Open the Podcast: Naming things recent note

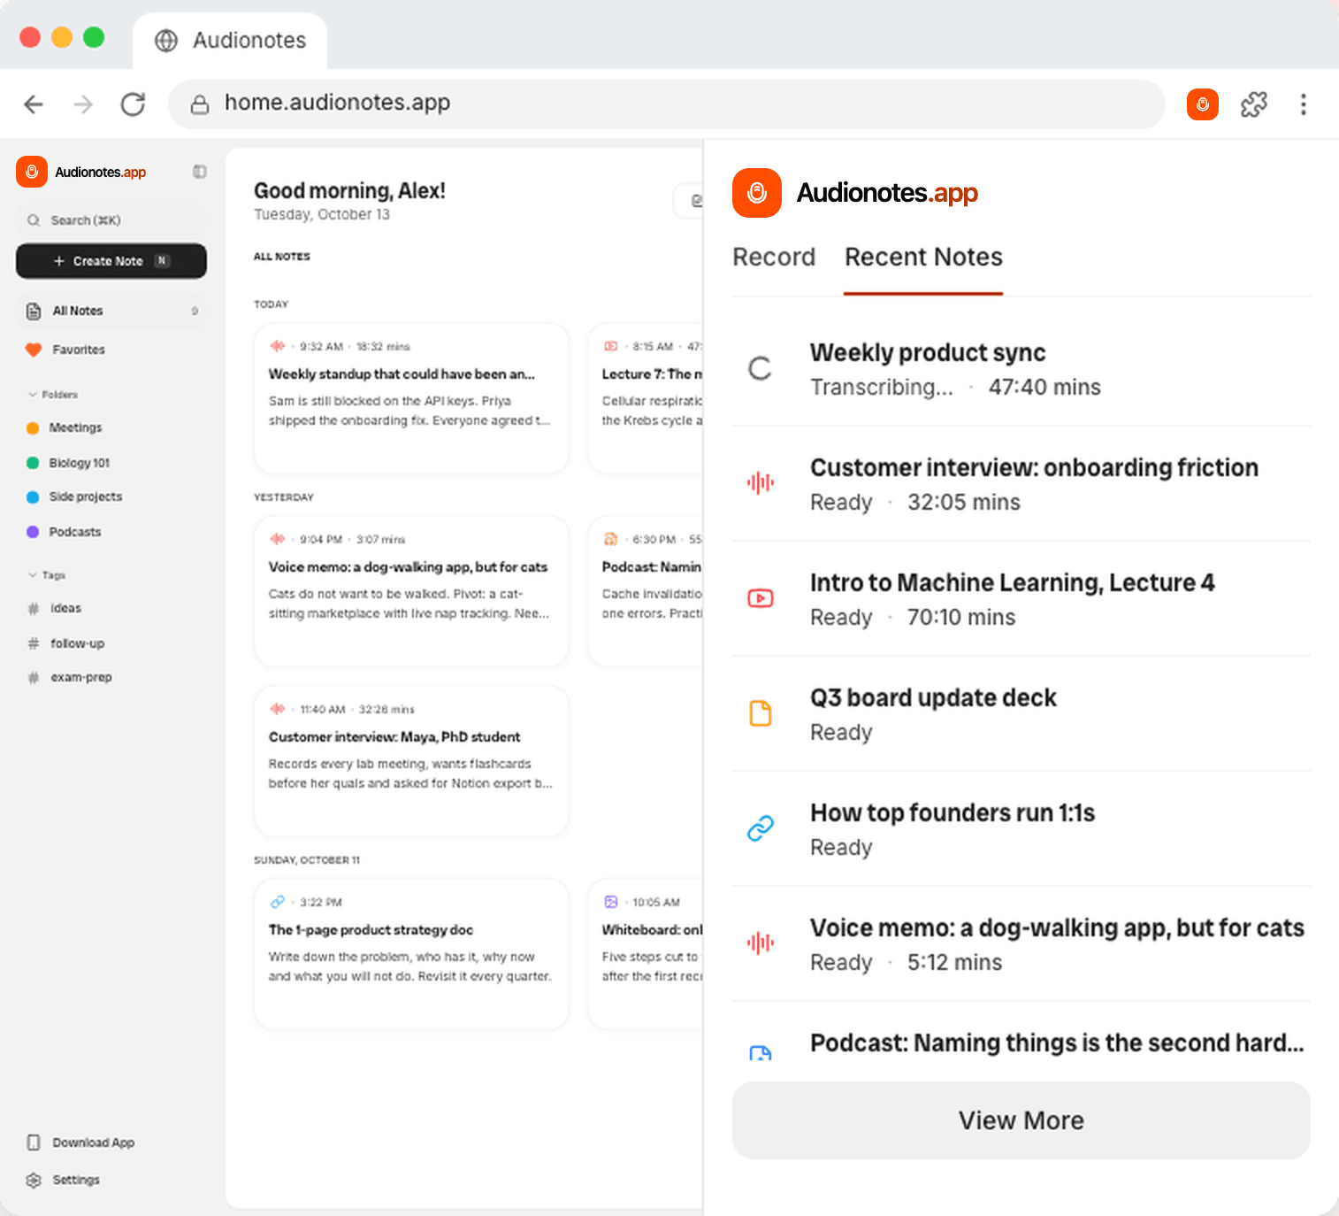(x=1021, y=1043)
